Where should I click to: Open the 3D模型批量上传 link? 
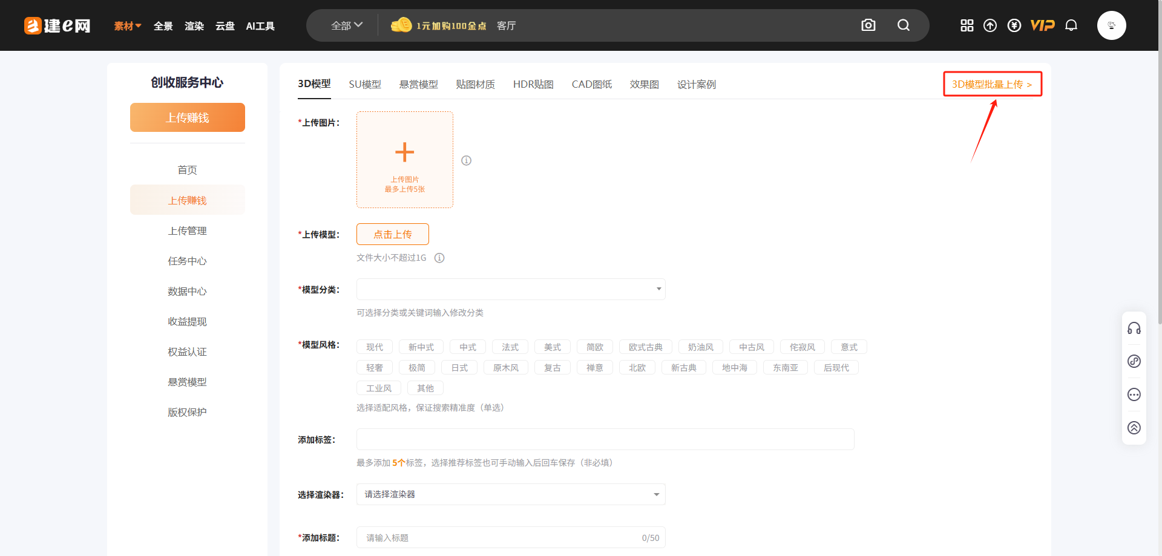click(x=992, y=84)
